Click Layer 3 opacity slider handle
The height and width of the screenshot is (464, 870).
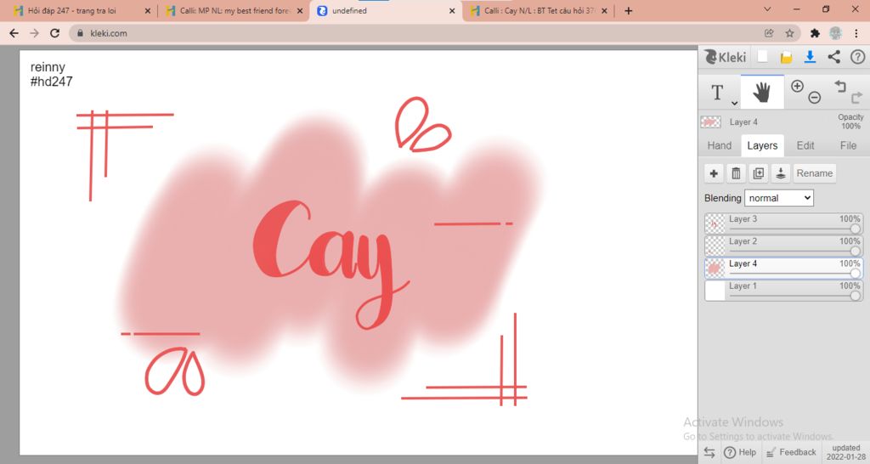[855, 229]
